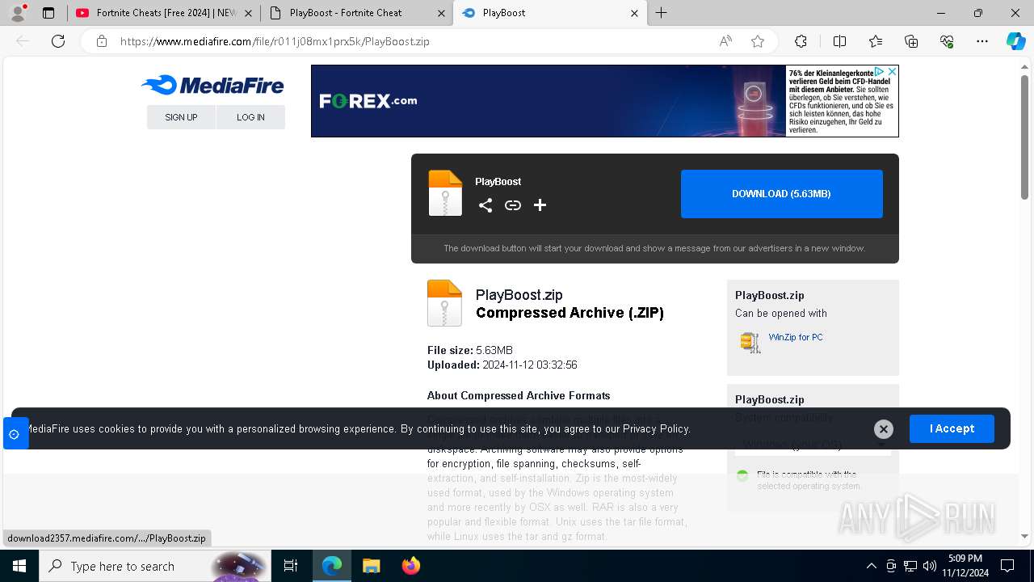Open Windows Start menu
This screenshot has height=582, width=1034.
click(19, 566)
